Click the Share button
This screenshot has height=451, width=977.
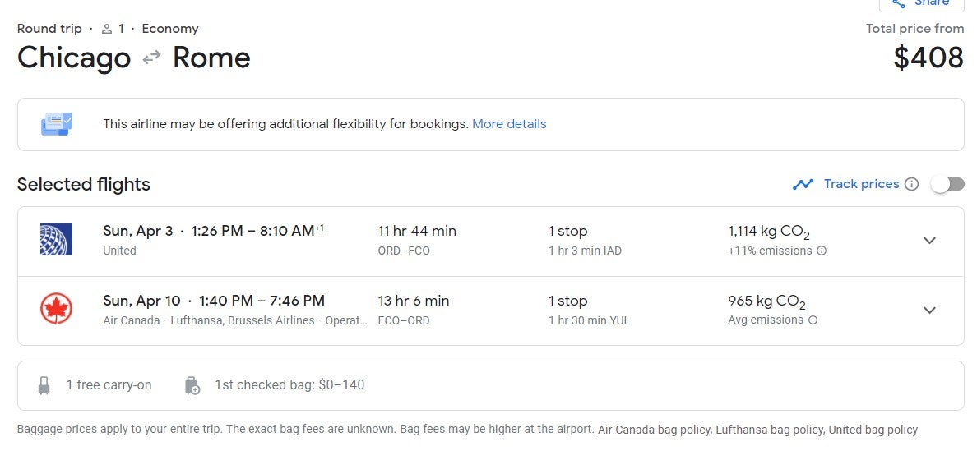(x=921, y=4)
